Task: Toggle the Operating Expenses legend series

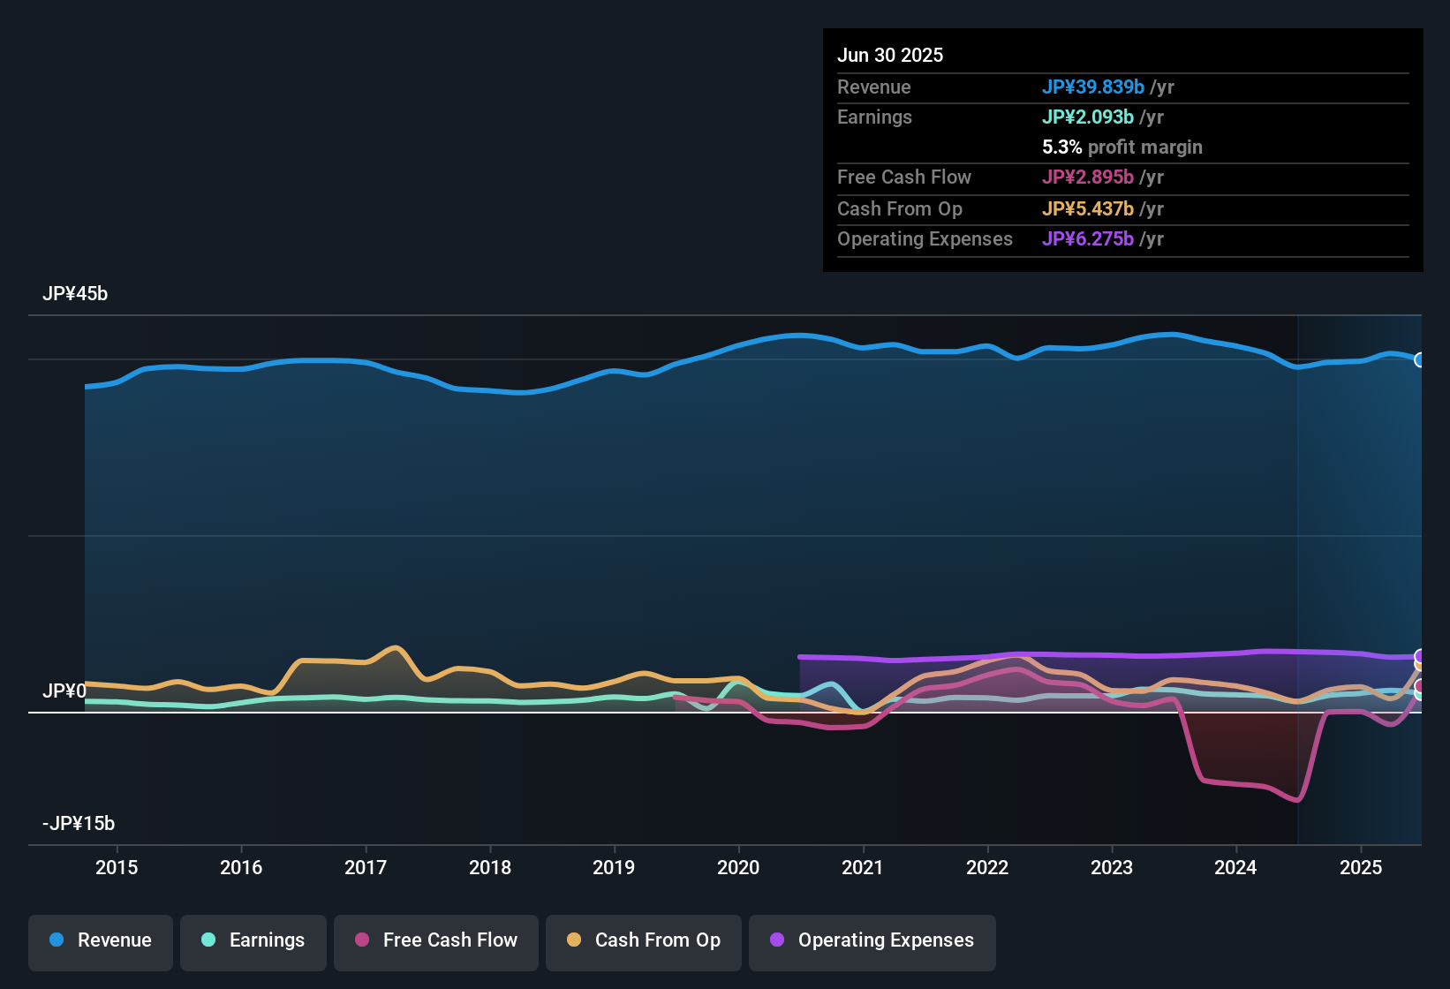Action: 872,942
